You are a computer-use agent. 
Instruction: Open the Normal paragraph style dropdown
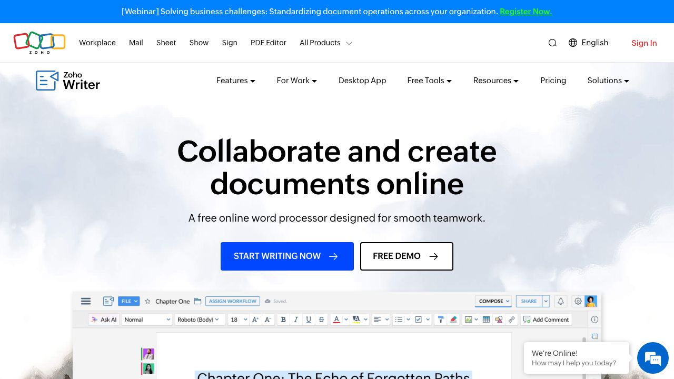pos(147,320)
